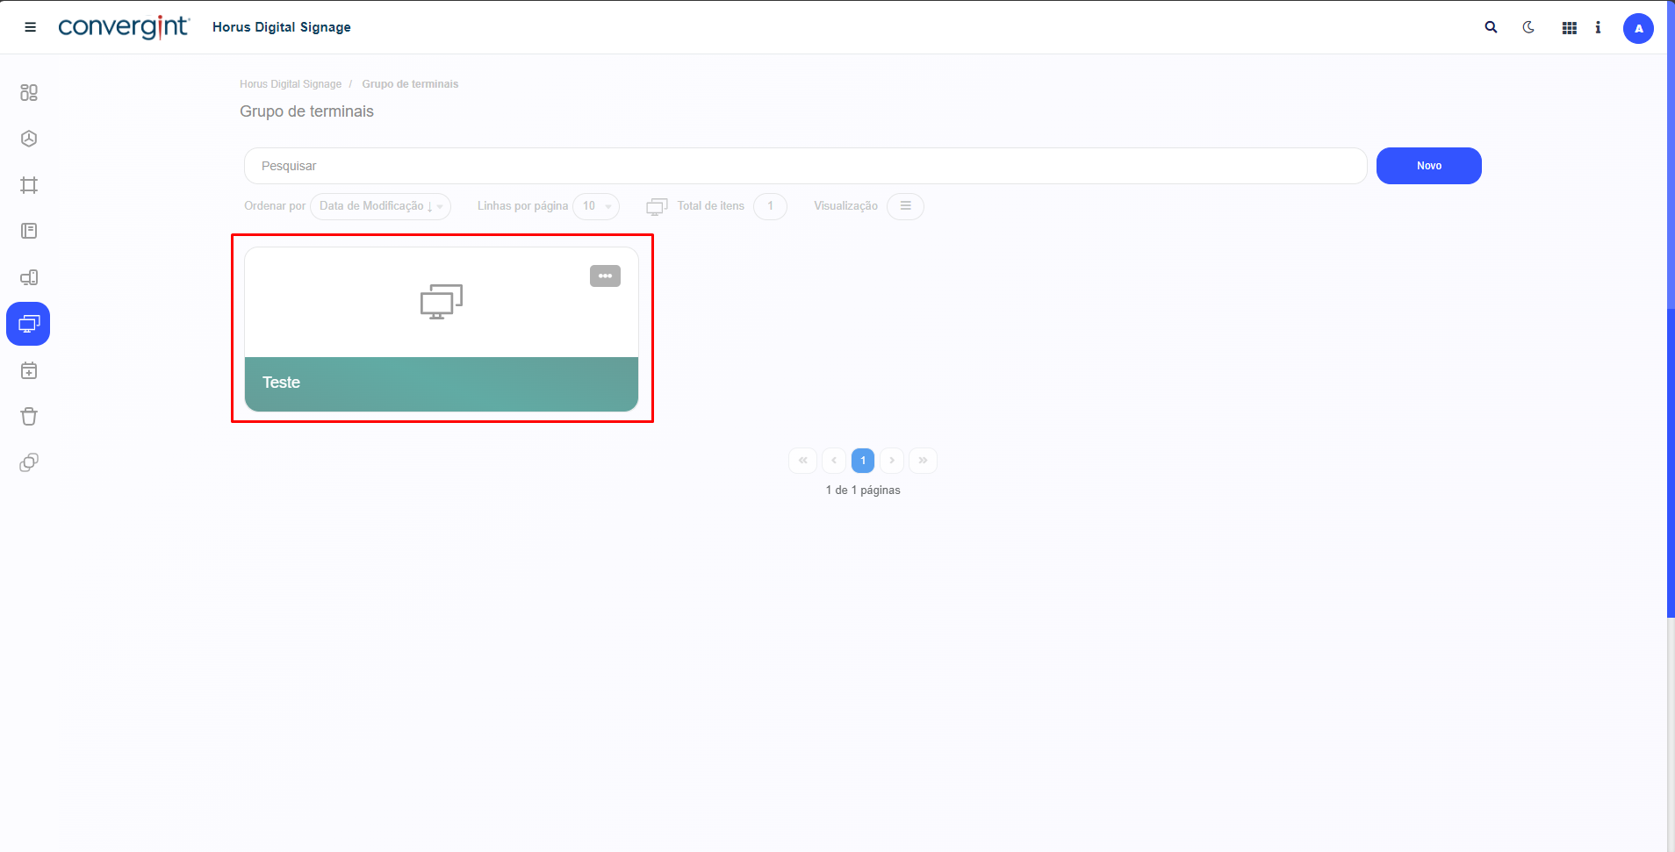Open the apps grid launcher
This screenshot has height=852, width=1675.
[1570, 28]
